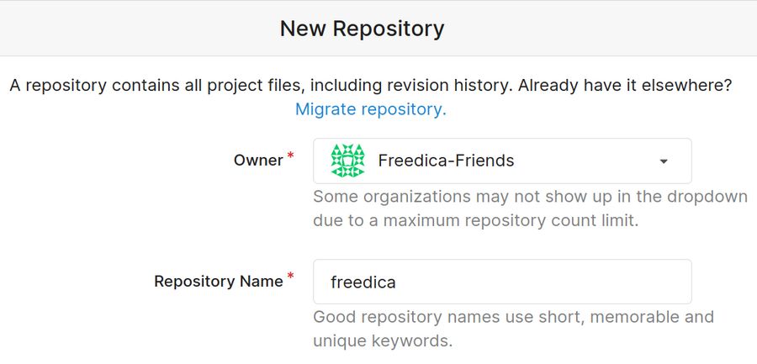The width and height of the screenshot is (757, 364).
Task: Click the New Repository page heading
Action: [362, 29]
